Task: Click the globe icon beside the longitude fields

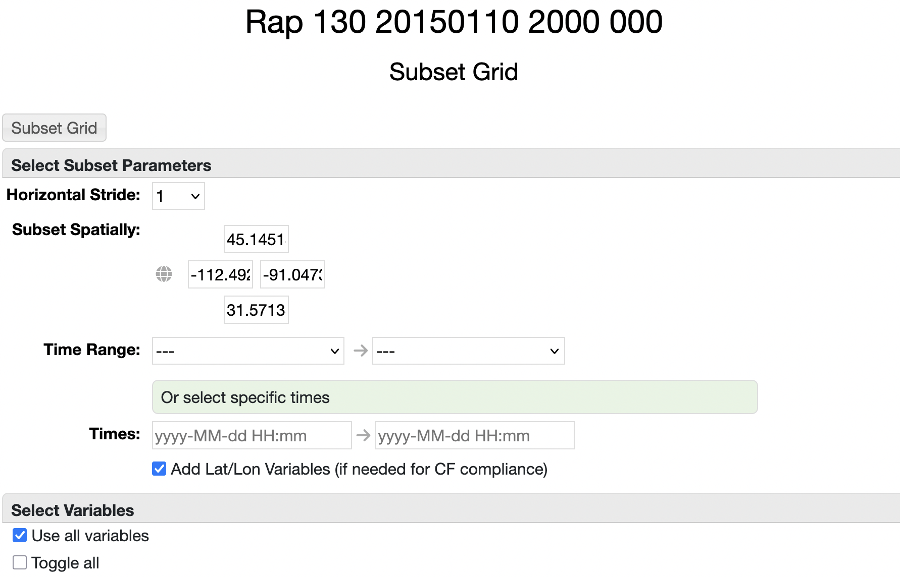Action: [164, 274]
